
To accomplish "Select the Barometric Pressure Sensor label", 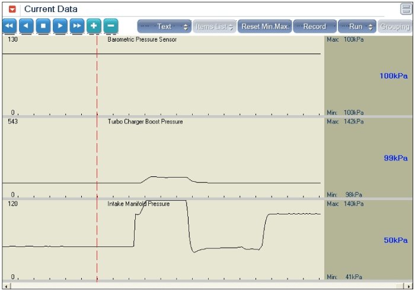I will coord(142,39).
